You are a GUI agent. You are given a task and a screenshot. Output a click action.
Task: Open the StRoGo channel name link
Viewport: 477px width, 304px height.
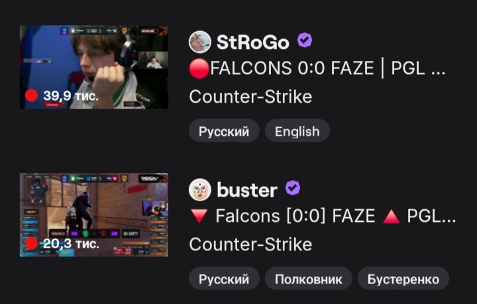[x=253, y=42]
